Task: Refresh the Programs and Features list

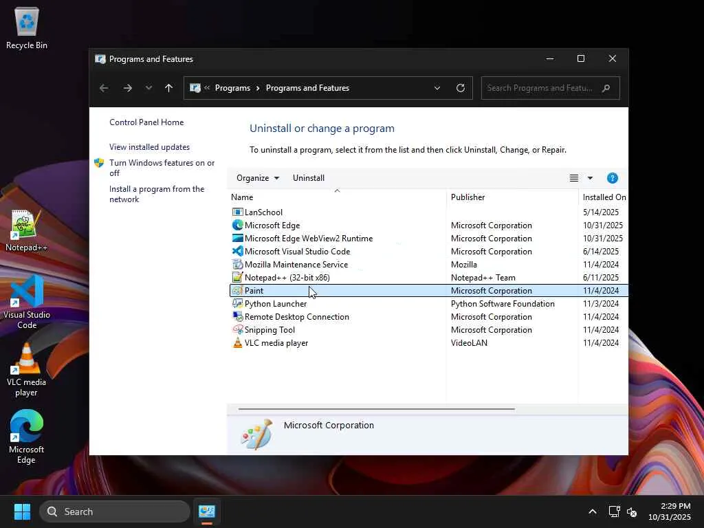Action: point(460,88)
